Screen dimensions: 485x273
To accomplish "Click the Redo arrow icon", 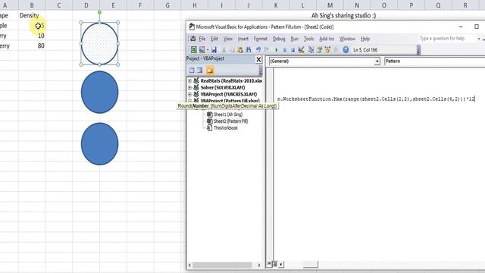I will click(x=266, y=50).
